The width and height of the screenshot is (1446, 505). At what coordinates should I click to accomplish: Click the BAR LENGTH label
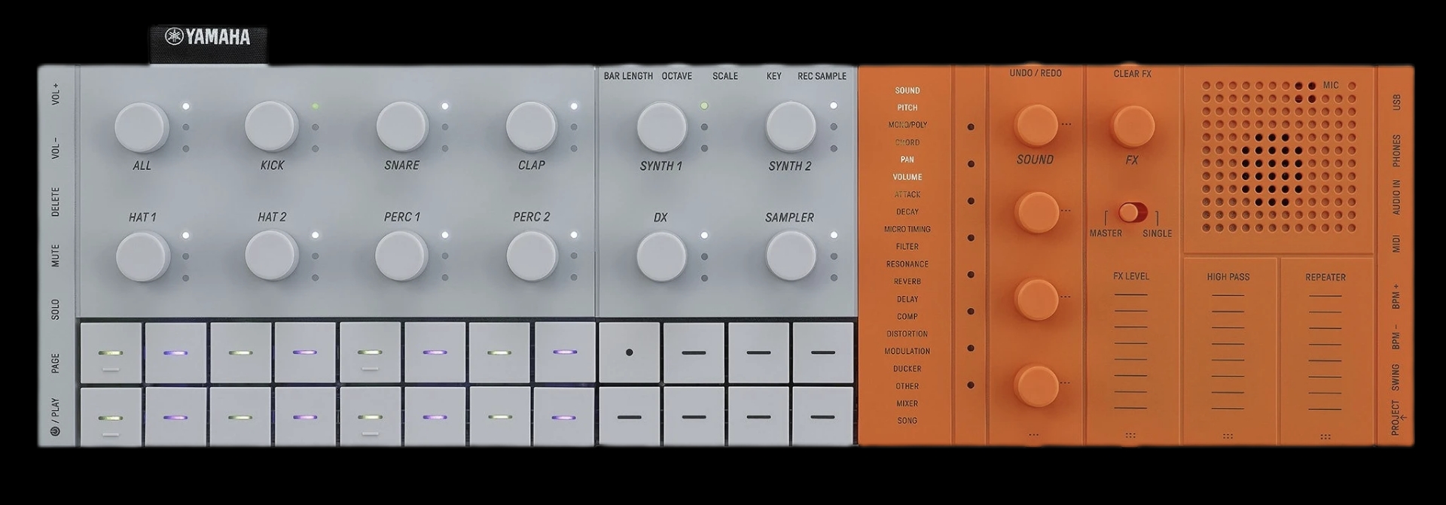click(628, 76)
